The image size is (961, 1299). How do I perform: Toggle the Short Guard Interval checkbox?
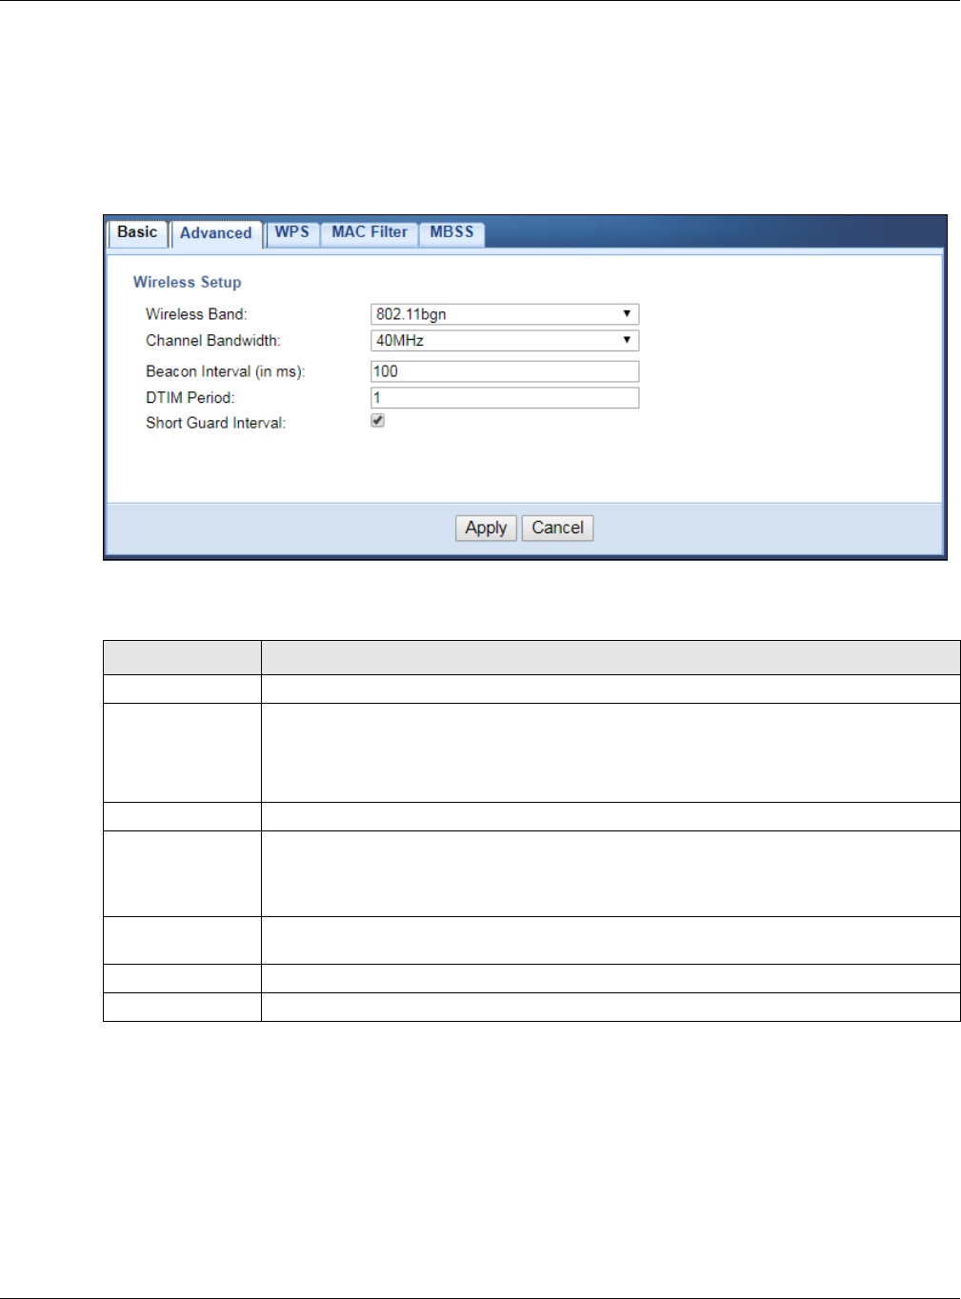click(x=378, y=421)
